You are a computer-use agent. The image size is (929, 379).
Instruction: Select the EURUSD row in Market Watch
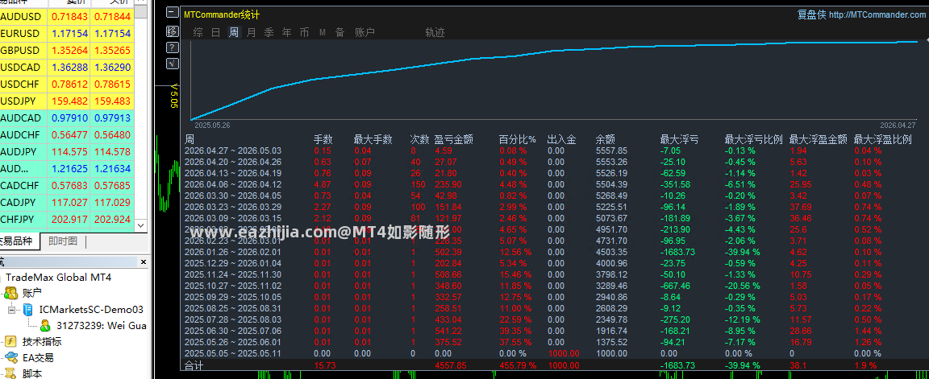pyautogui.click(x=67, y=33)
